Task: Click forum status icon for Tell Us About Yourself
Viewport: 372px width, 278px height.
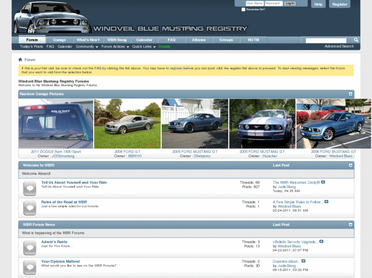Action: [x=30, y=188]
